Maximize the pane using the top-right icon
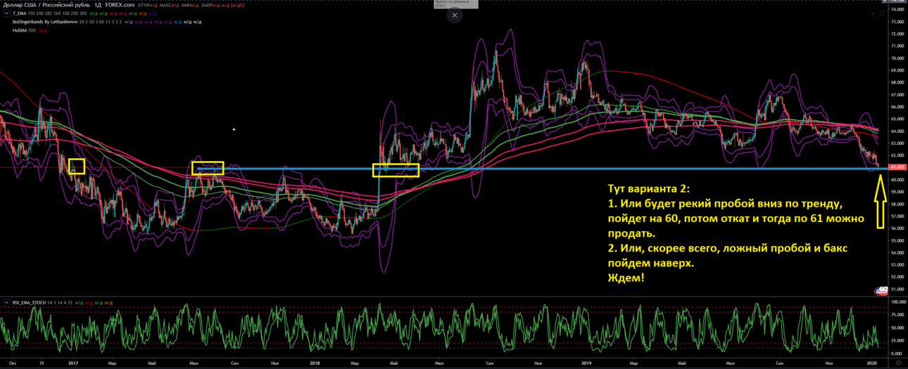The width and height of the screenshot is (908, 369). (882, 13)
